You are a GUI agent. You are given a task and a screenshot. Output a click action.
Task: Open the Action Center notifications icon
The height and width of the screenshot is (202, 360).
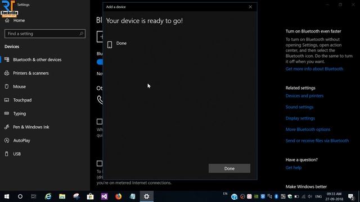[x=351, y=196]
